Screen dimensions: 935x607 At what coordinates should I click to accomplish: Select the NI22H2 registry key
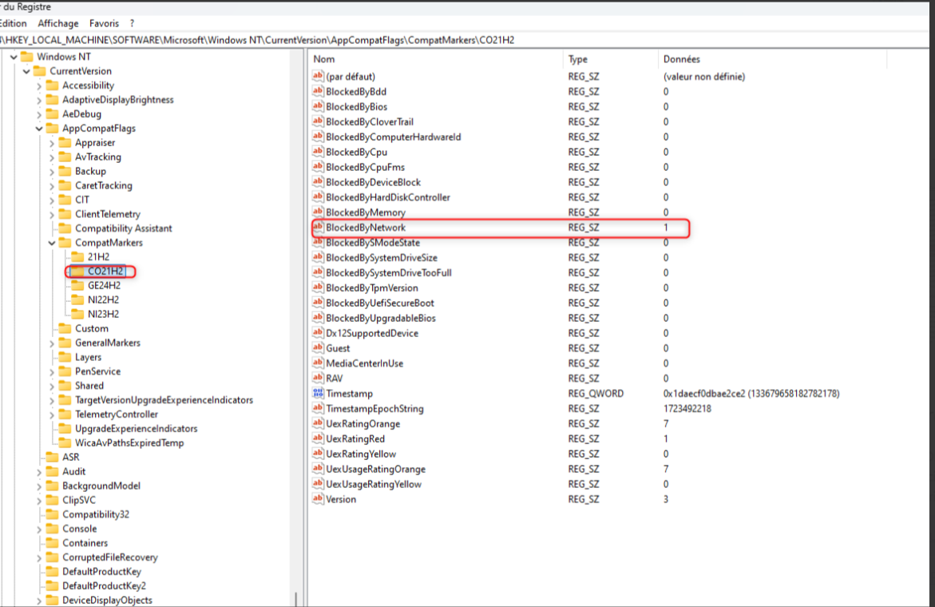click(103, 300)
